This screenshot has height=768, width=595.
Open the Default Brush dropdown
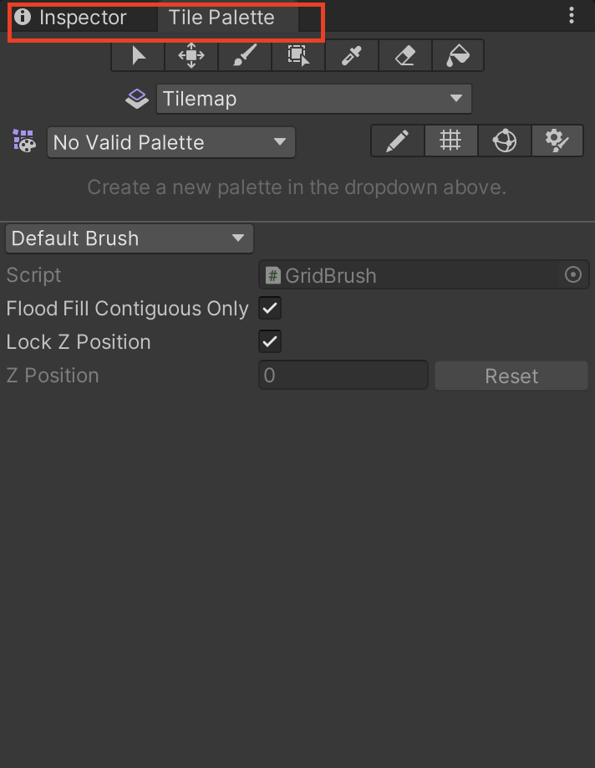[129, 238]
